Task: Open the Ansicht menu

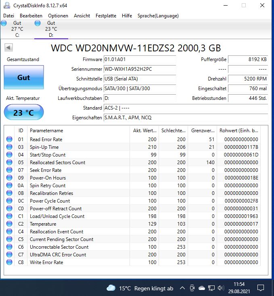Action: [x=82, y=16]
